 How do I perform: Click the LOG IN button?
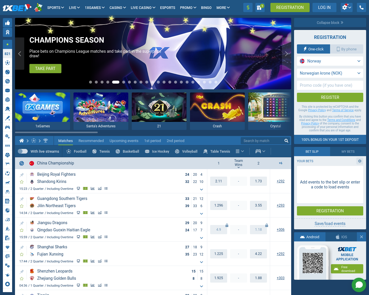[x=324, y=7]
